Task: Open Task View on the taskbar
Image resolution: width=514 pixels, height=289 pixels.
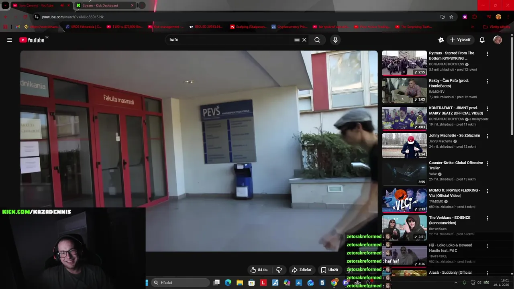Action: tap(216, 283)
